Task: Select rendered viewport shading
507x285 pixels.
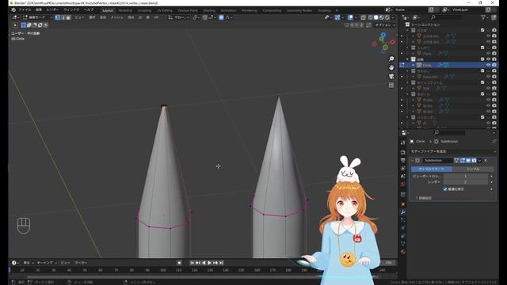Action: coord(387,17)
